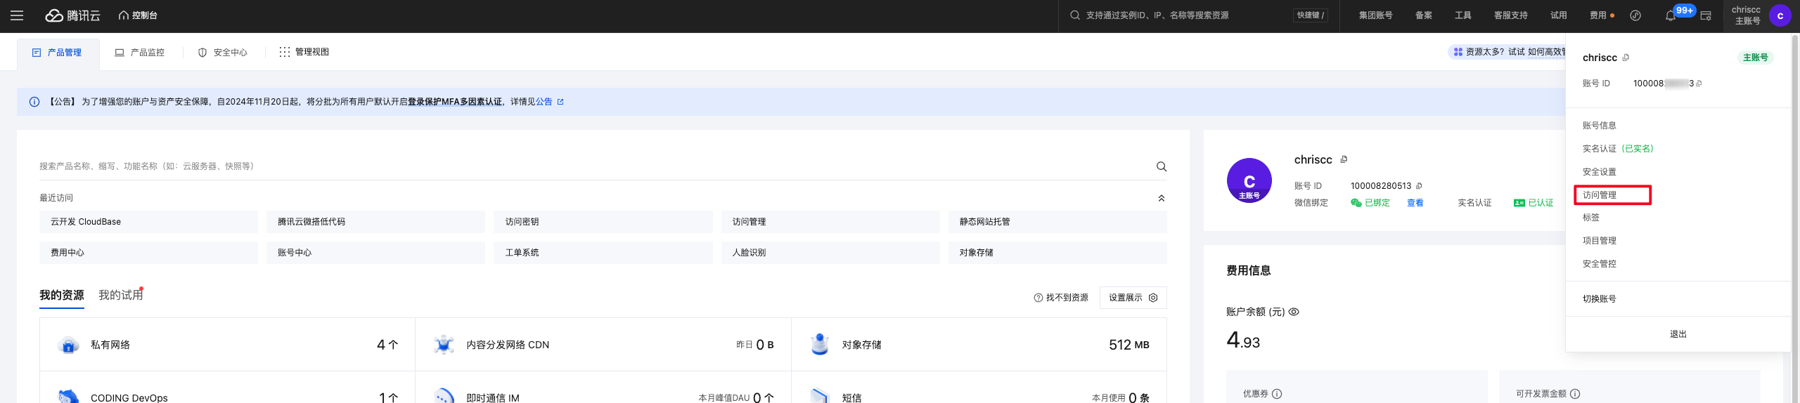Copy the chriscc name in the profile card
The width and height of the screenshot is (1800, 403).
click(1344, 159)
